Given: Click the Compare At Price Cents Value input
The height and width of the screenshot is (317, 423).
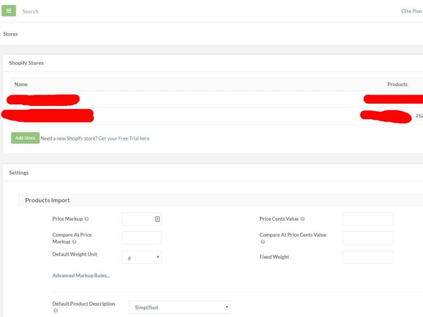Looking at the screenshot, I should point(368,238).
